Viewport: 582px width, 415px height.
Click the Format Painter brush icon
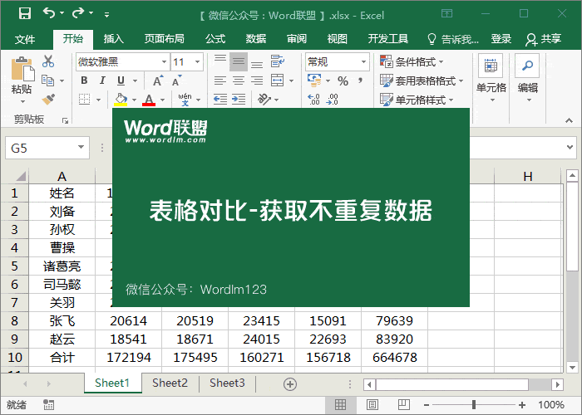(48, 99)
